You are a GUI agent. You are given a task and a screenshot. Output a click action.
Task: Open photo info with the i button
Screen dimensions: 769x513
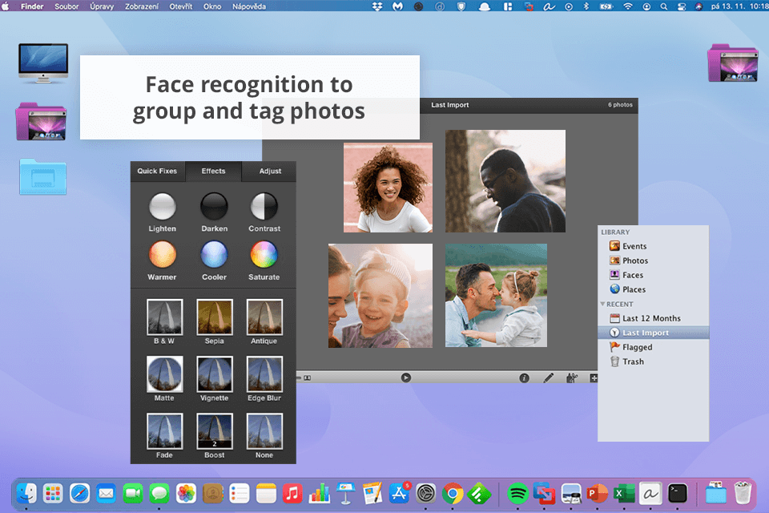coord(524,378)
